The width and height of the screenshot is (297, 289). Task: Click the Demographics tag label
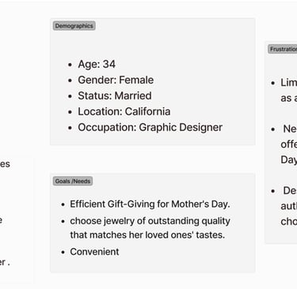pos(74,26)
